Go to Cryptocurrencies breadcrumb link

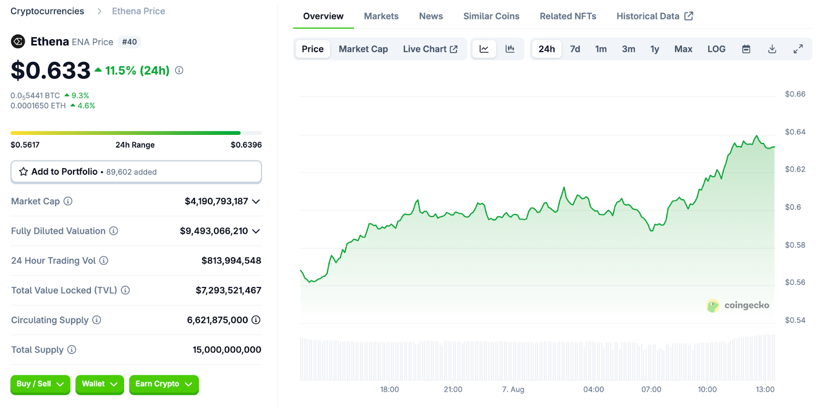(47, 11)
